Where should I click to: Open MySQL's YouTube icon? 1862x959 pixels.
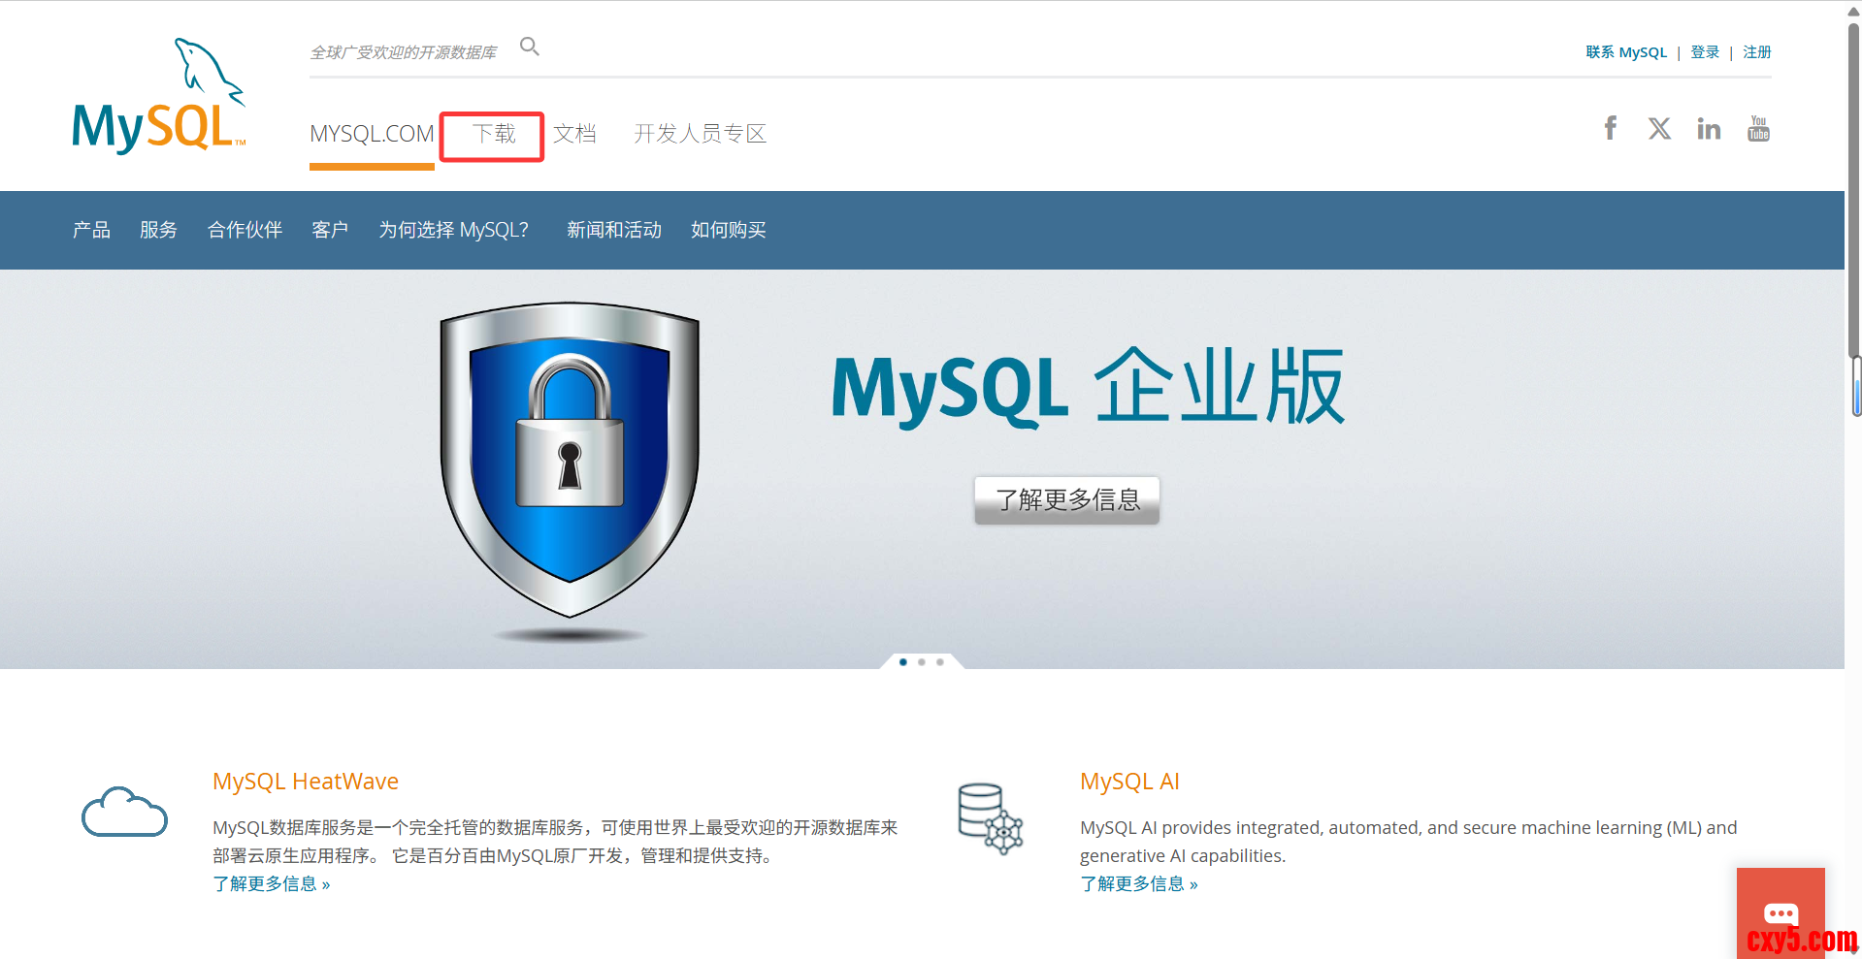(x=1758, y=128)
